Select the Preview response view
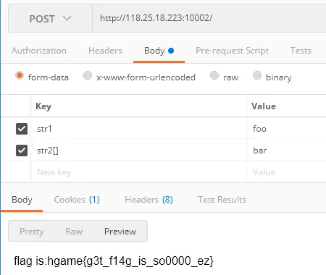 pos(120,232)
